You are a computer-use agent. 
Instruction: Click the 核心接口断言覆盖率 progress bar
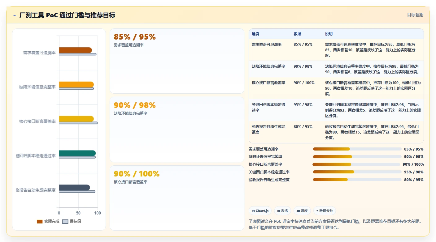pyautogui.click(x=356, y=164)
